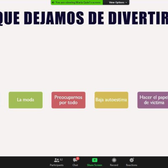Viewport: 168px width, 168px height.
Task: Open the Participants panel icon
Action: point(57,160)
